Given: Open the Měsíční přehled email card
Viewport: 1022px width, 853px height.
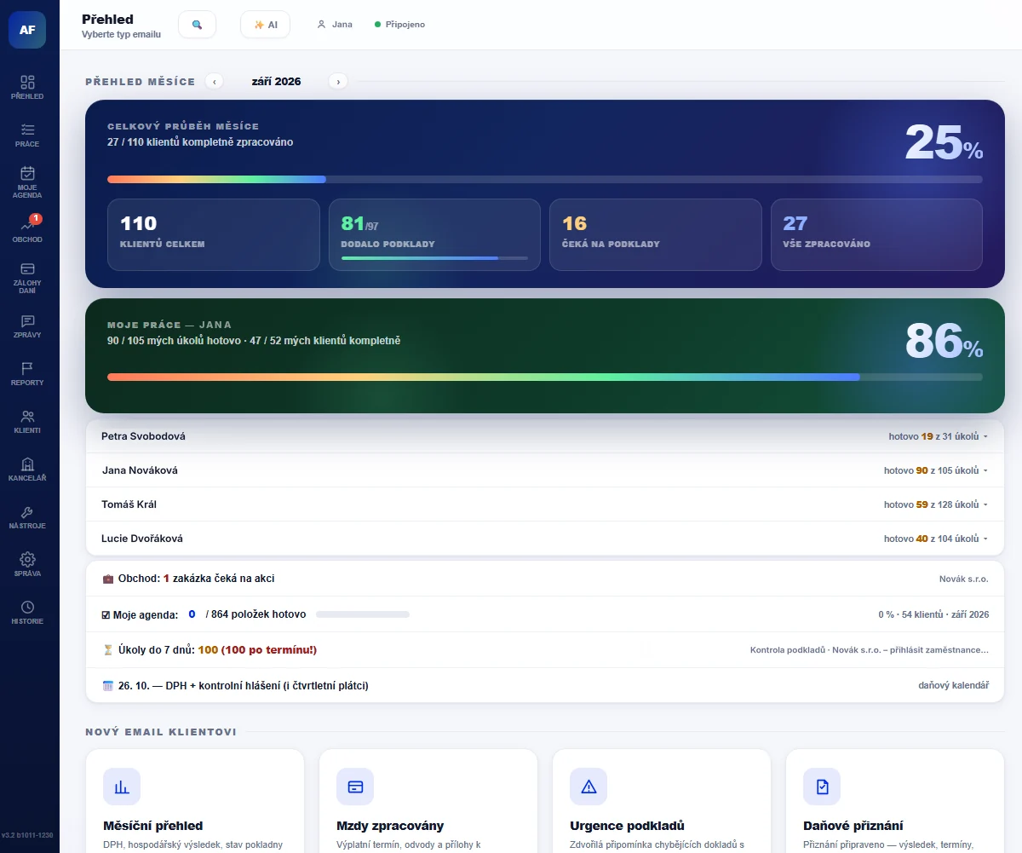Looking at the screenshot, I should click(195, 801).
